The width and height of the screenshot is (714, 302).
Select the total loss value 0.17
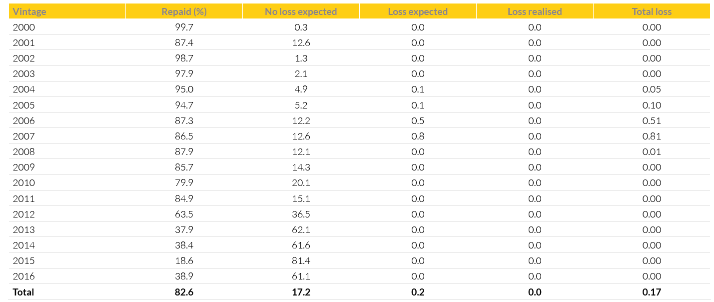click(652, 292)
